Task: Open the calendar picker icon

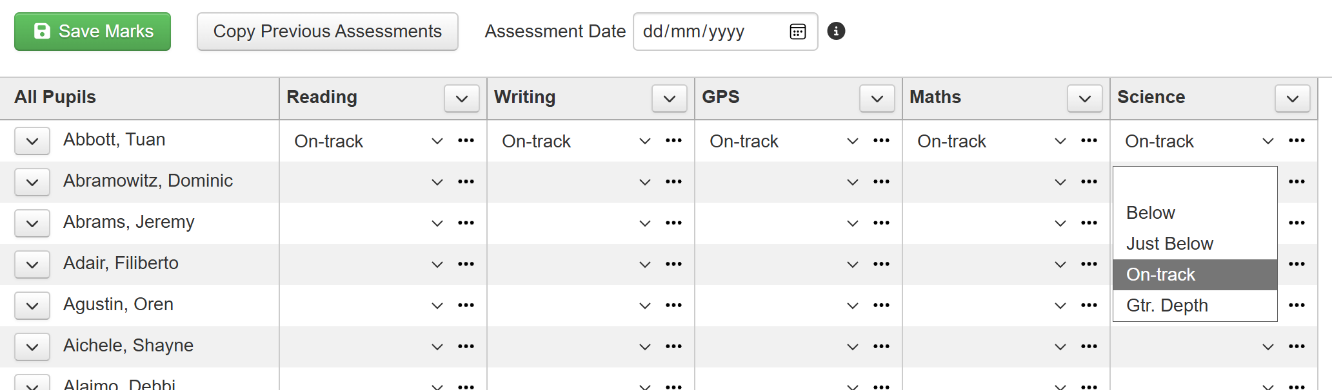Action: point(797,32)
